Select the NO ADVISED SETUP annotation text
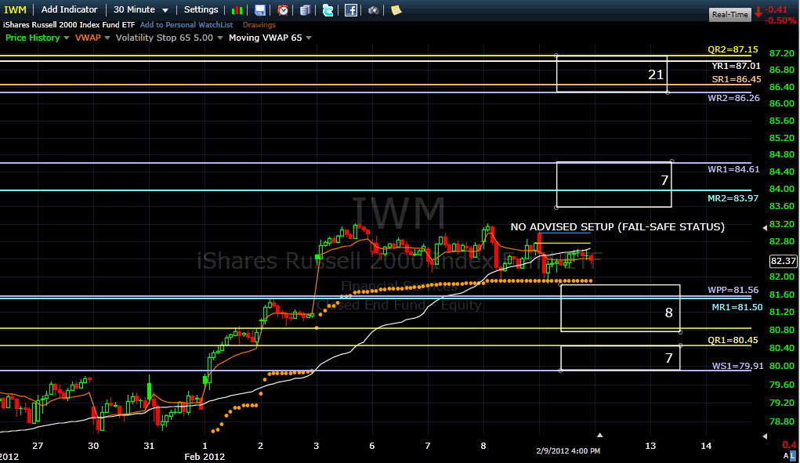The height and width of the screenshot is (463, 800). coord(617,227)
